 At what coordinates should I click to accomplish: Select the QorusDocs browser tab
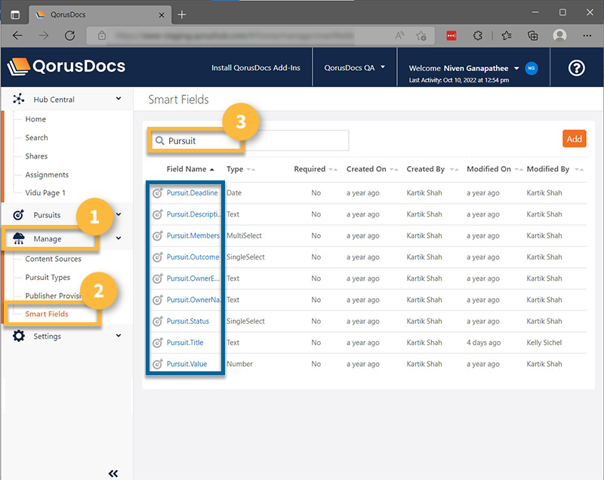coord(100,15)
